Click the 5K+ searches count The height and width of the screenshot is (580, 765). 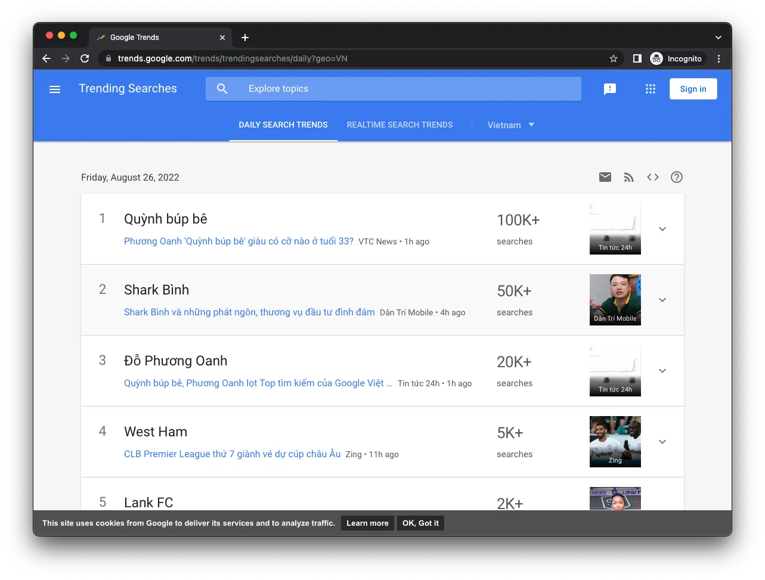510,433
